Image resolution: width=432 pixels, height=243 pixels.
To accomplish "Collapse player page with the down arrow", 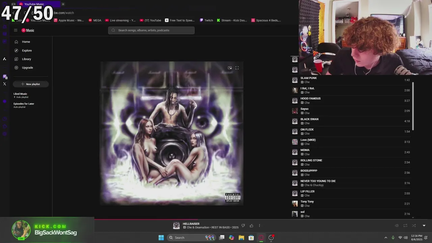I will [x=424, y=226].
